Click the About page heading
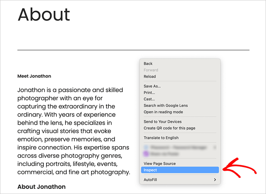The height and width of the screenshot is (194, 266). 44,15
